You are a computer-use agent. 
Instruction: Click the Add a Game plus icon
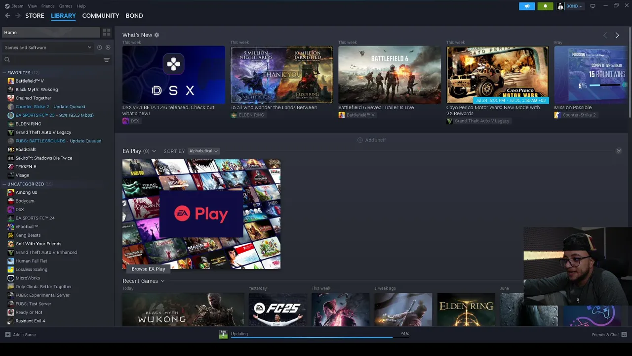point(7,335)
